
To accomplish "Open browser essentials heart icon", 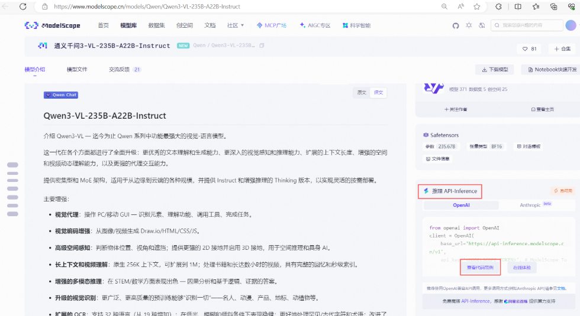I will [x=571, y=6].
